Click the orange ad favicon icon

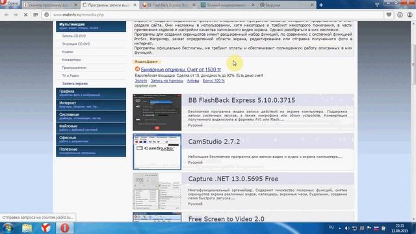click(x=137, y=70)
